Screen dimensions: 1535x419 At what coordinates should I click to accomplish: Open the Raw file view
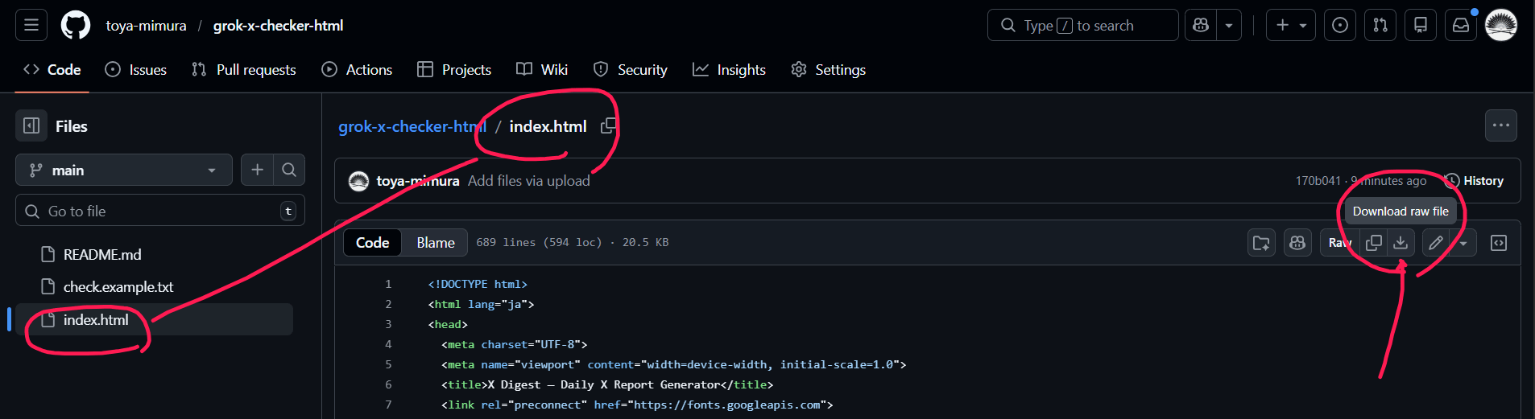point(1340,242)
